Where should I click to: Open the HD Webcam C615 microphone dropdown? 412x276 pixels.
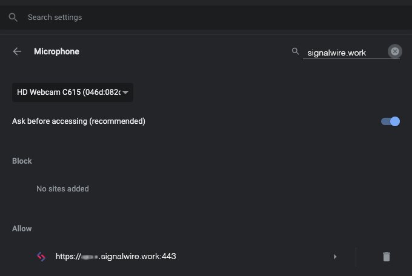pyautogui.click(x=73, y=92)
